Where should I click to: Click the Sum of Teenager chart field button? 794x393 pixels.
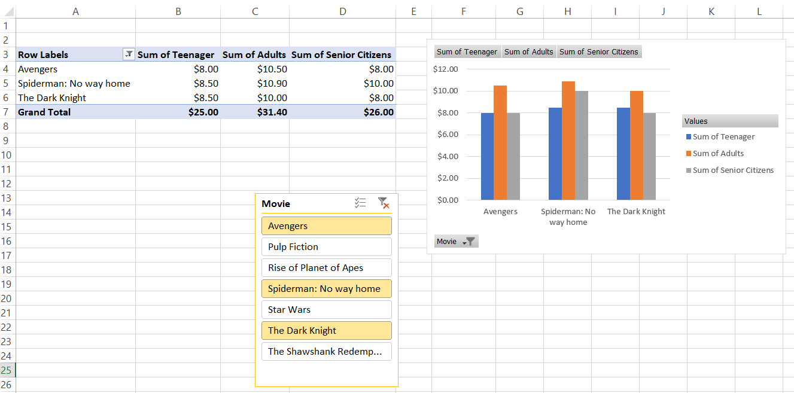click(x=467, y=52)
